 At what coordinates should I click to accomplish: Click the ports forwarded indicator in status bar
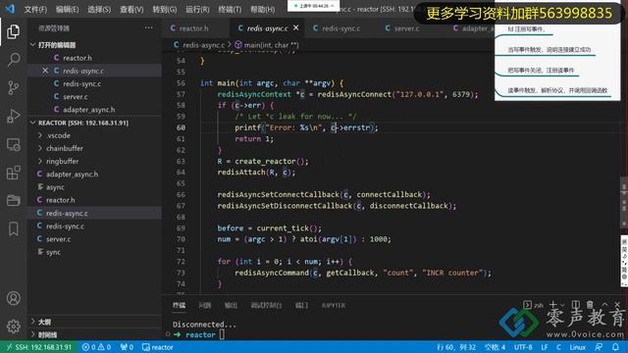(x=127, y=347)
